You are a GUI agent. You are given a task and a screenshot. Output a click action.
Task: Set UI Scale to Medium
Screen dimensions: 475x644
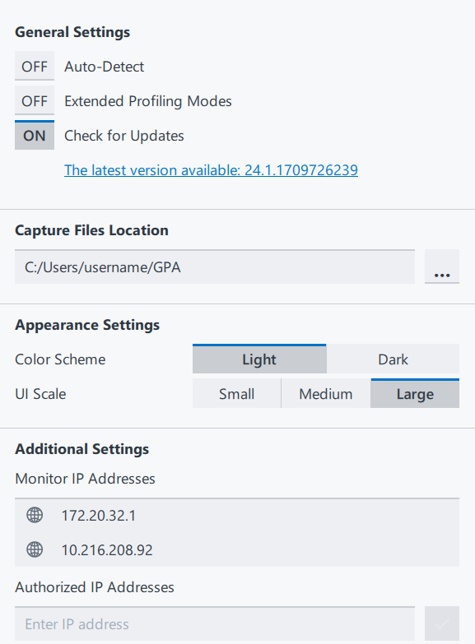326,393
